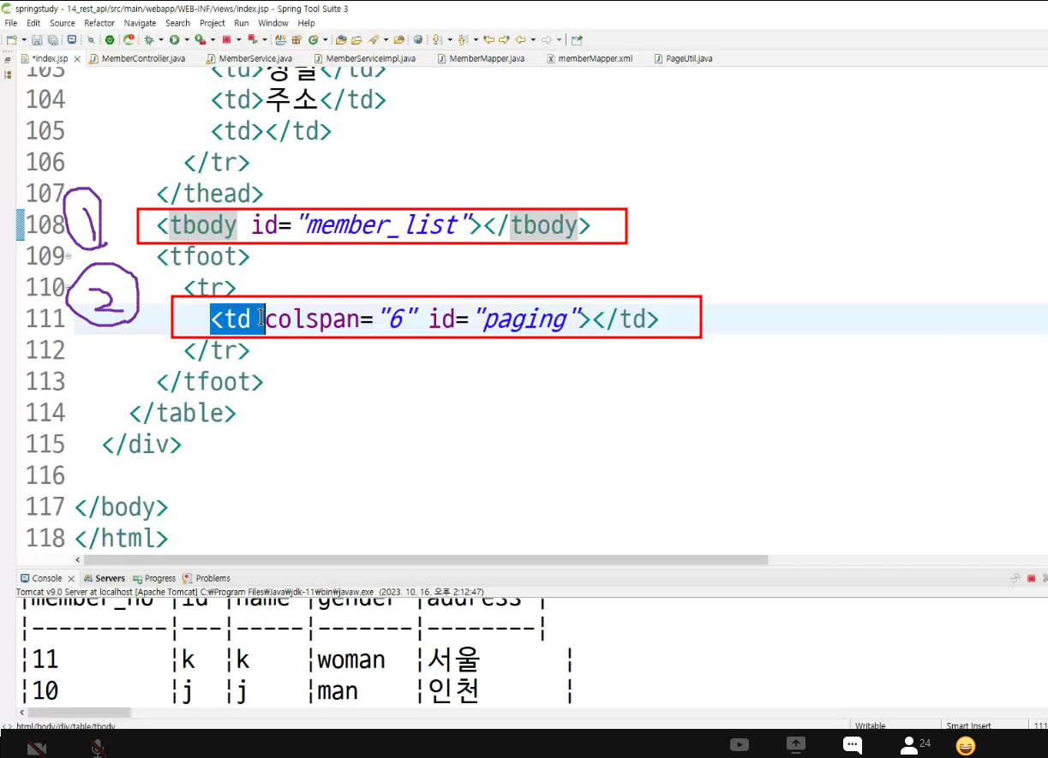
Task: Click the red Stop icon in toolbar
Action: [226, 39]
